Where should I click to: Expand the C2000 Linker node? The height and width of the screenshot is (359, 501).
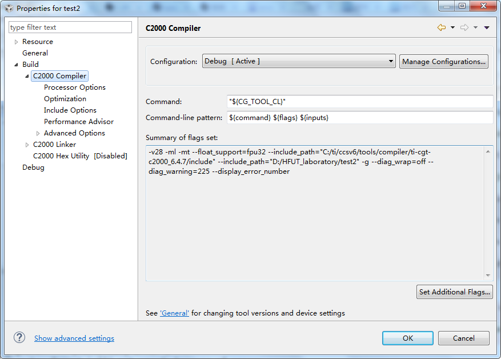click(x=27, y=145)
